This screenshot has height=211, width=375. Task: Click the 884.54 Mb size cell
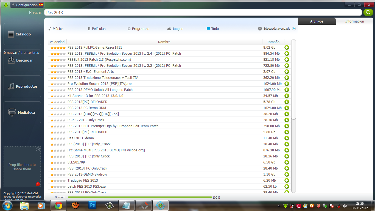[272, 54]
